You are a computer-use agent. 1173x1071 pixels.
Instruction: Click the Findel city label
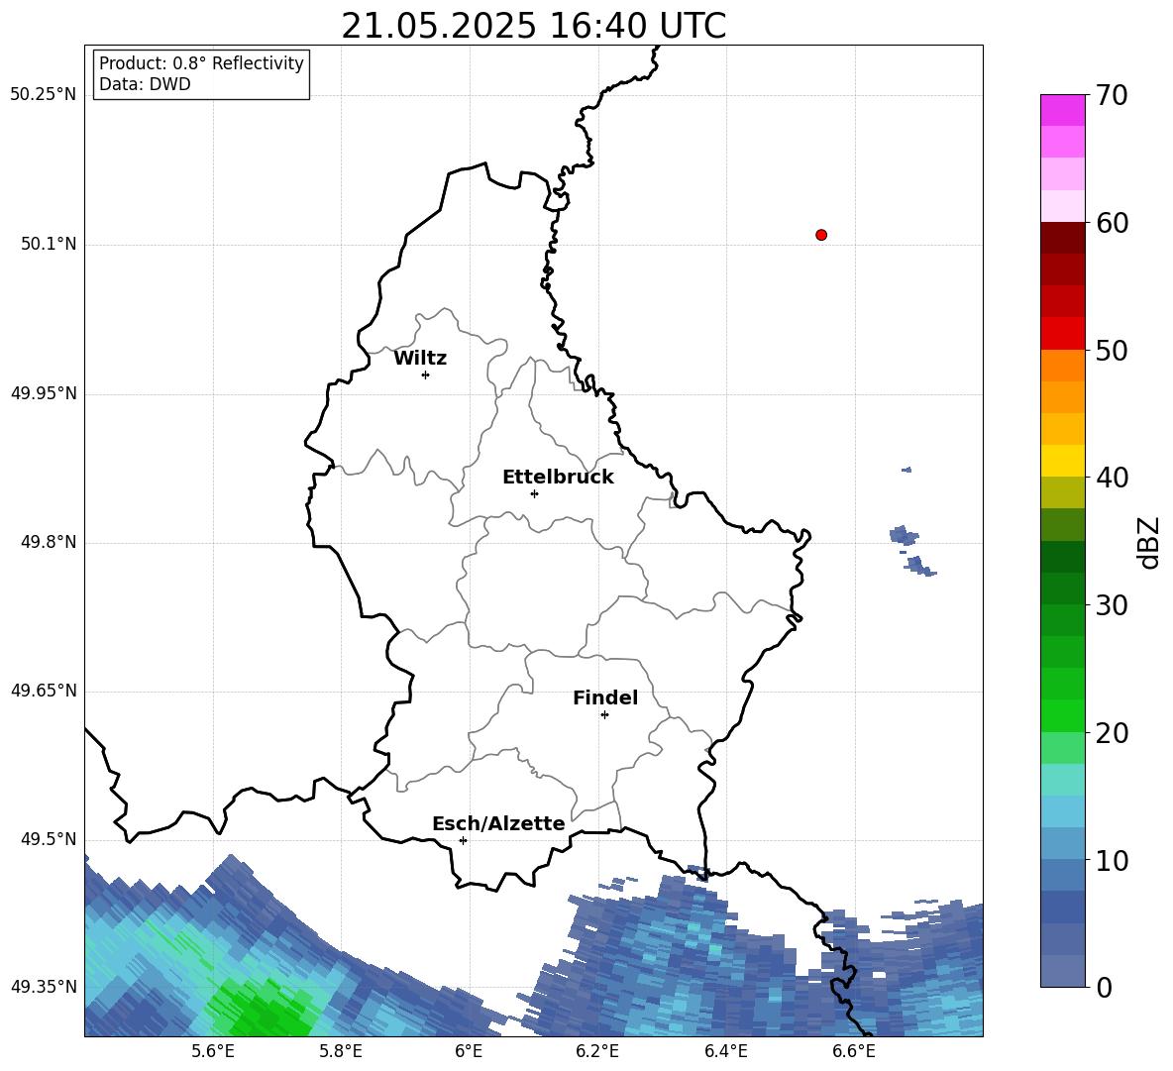click(605, 697)
